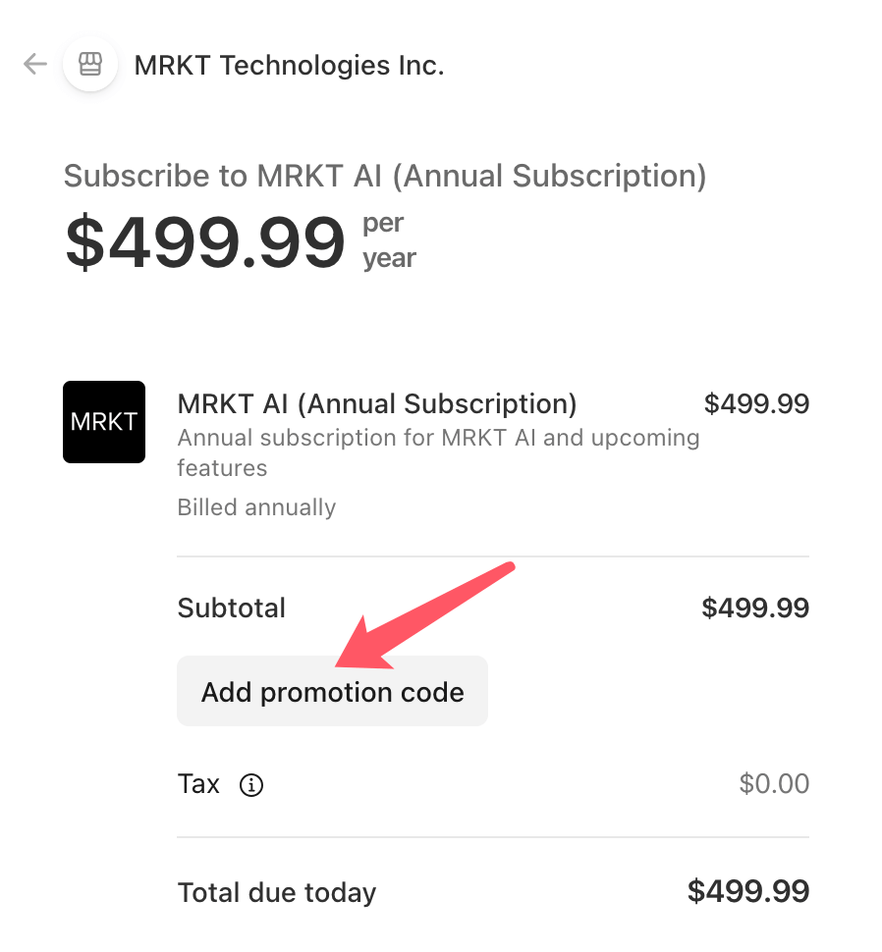The height and width of the screenshot is (952, 882).
Task: Reveal the annual billing details line
Action: point(256,507)
